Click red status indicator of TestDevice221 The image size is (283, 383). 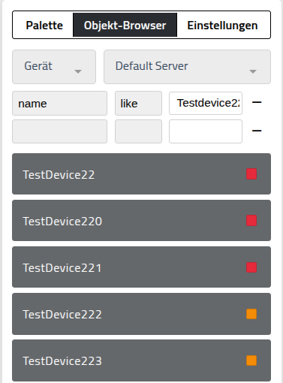[x=251, y=267]
